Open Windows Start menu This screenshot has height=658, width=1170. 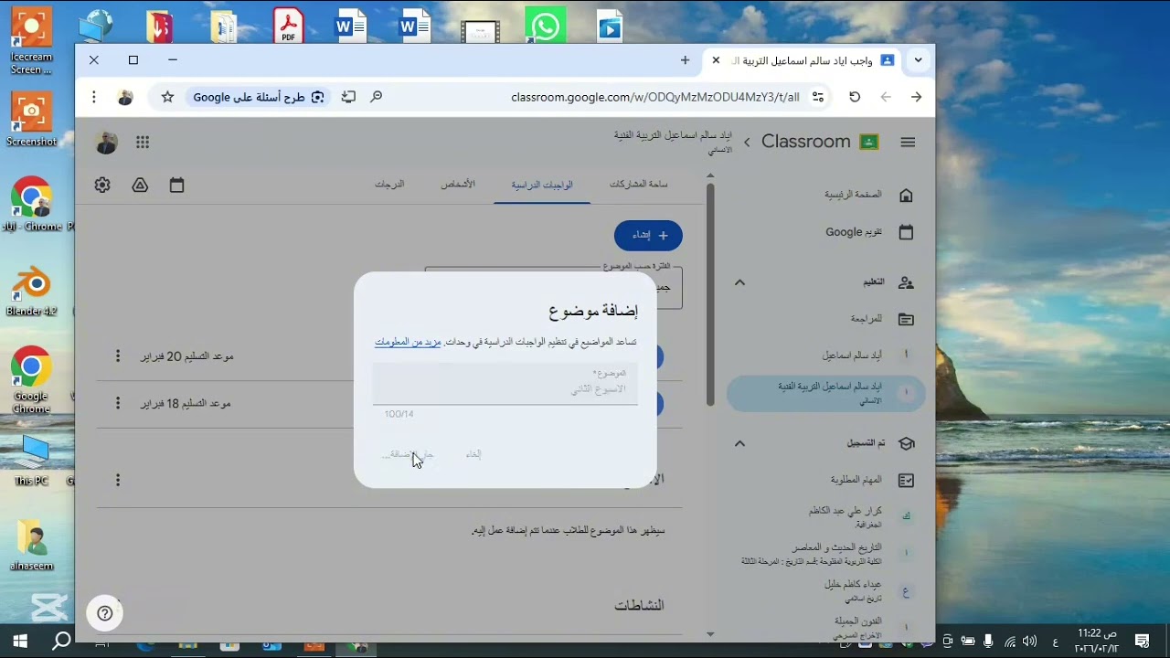click(20, 642)
